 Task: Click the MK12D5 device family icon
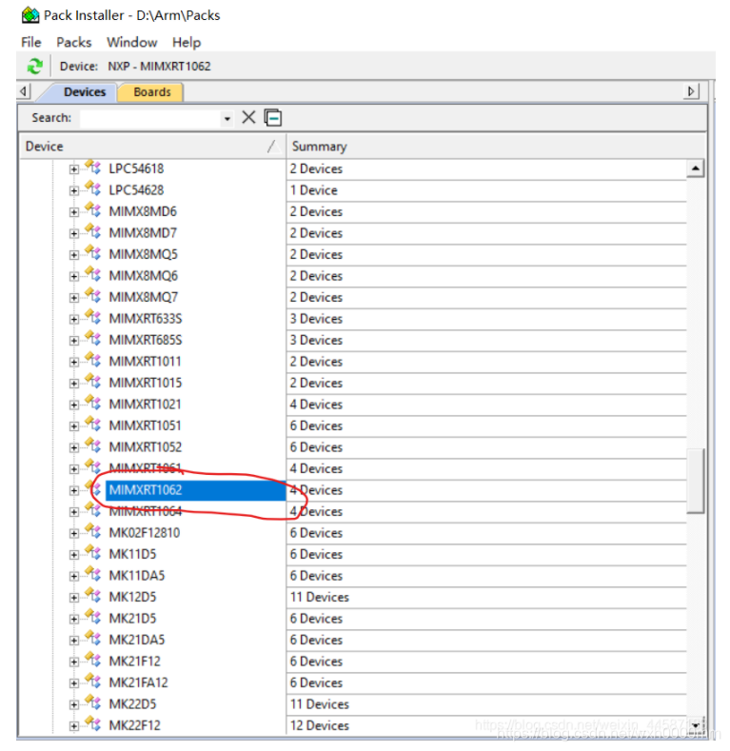93,596
